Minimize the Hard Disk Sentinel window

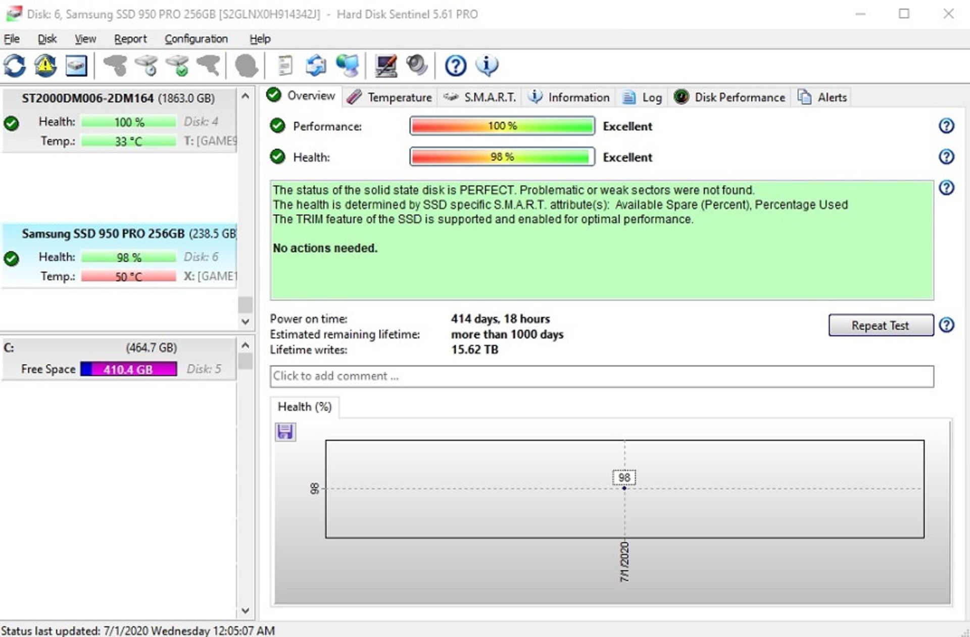coord(860,14)
